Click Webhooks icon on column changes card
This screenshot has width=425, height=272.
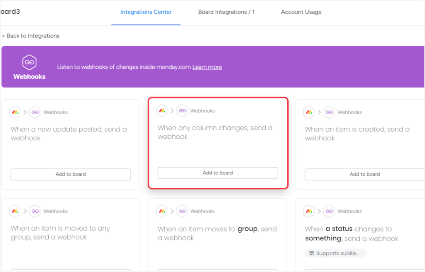pos(182,111)
